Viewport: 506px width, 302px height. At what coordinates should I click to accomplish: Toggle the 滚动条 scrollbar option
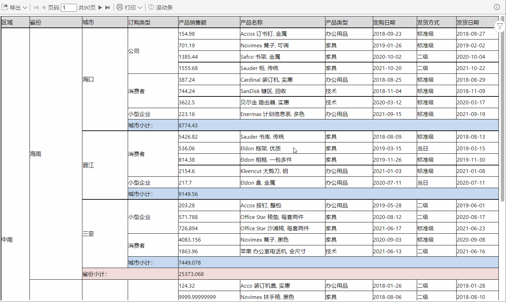(x=160, y=7)
